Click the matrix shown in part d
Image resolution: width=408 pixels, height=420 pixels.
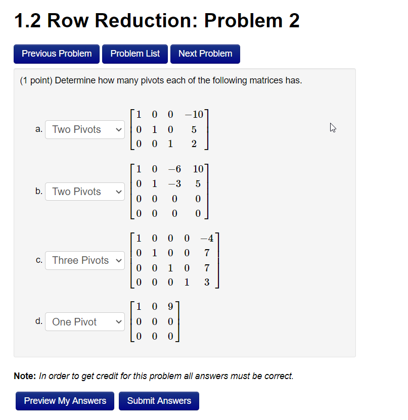(155, 321)
